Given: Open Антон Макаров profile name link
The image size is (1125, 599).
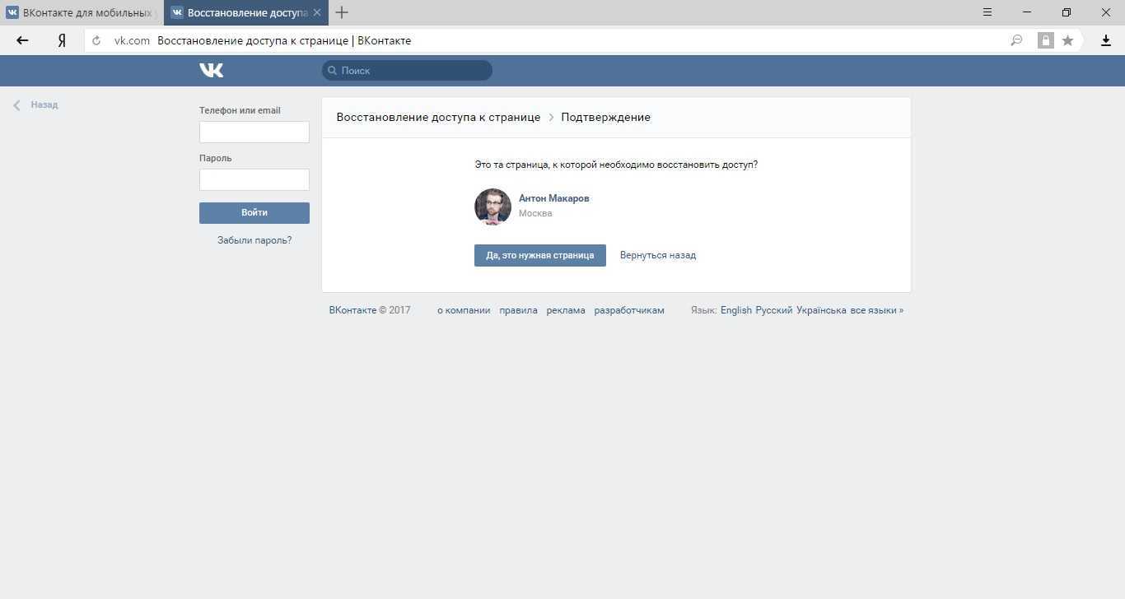Looking at the screenshot, I should pos(553,198).
